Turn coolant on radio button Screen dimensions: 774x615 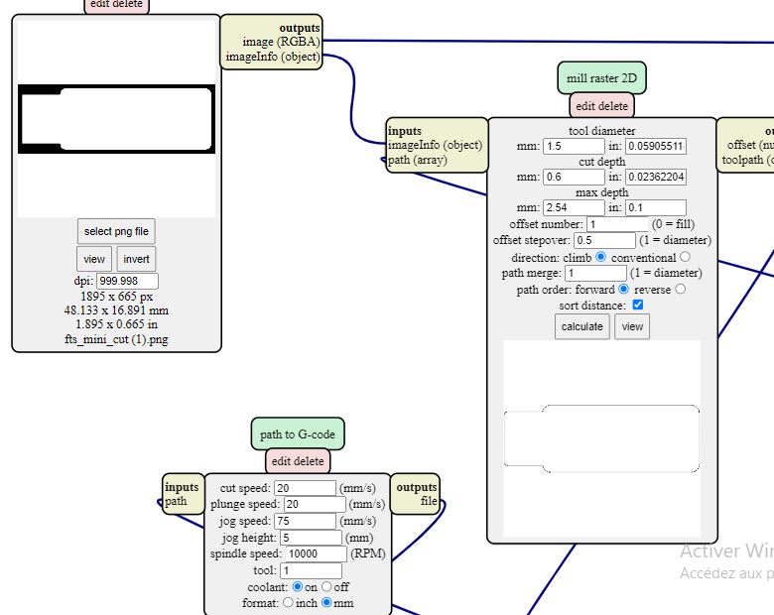[x=297, y=586]
